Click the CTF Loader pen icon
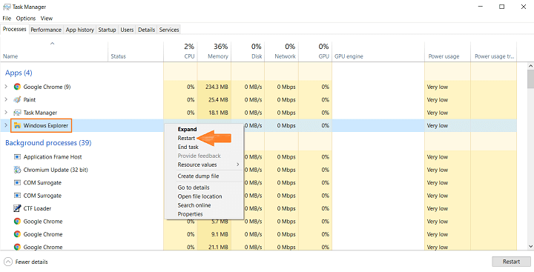Image resolution: width=534 pixels, height=272 pixels. (x=17, y=208)
